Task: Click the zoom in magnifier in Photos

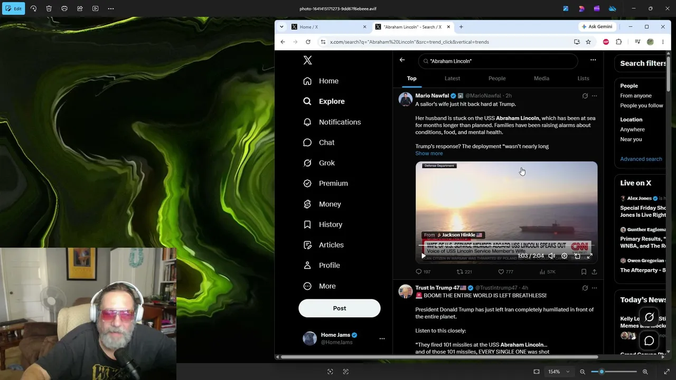Action: point(645,372)
